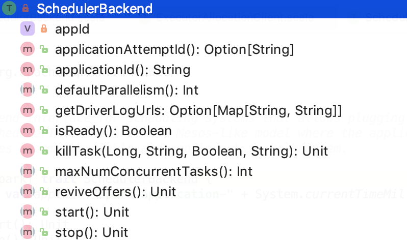Viewport: 407px width, 240px height.
Task: Jump to applicationAttemptId(): Option[String]
Action: point(174,49)
